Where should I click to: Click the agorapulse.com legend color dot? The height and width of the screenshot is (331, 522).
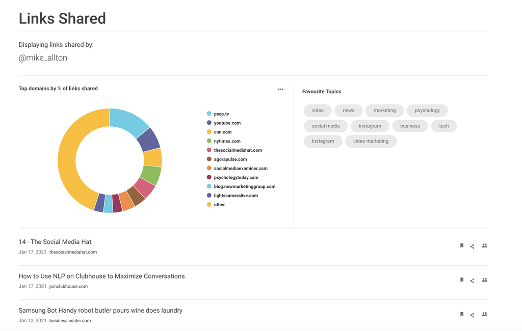coord(209,159)
